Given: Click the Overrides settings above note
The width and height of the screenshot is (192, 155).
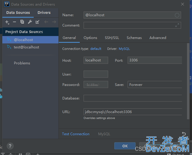Looking at the screenshot, I should coord(99,118).
